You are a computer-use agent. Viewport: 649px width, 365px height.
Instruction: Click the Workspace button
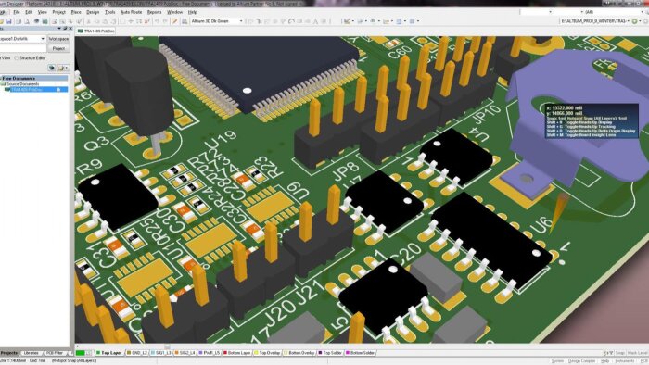pos(58,39)
